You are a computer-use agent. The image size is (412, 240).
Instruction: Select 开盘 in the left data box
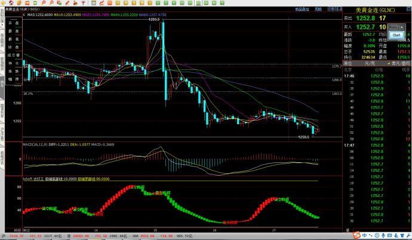[x=14, y=23]
